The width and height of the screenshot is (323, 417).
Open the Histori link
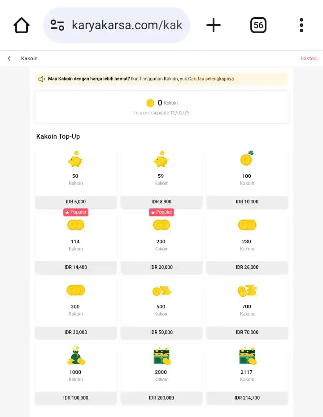[309, 58]
